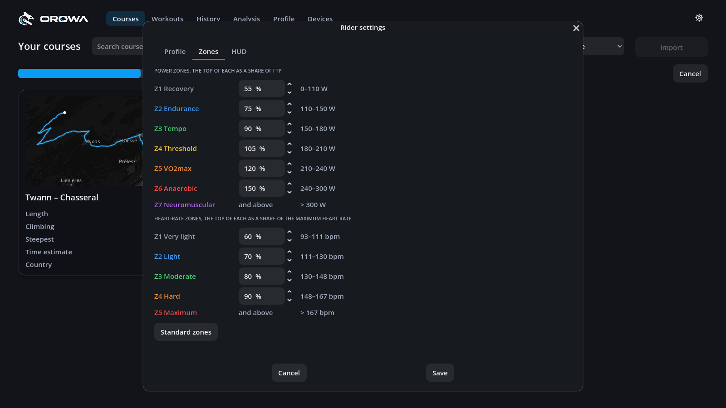Open the Courses navigation item
Screen dimensions: 726x408
click(x=126, y=19)
